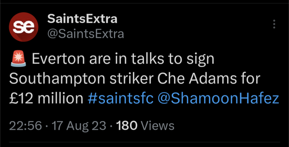The image size is (289, 147).
Task: Open the #saintsfc hashtag
Action: point(120,98)
